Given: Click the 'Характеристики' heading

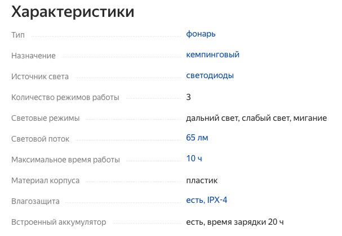Looking at the screenshot, I should pos(73,12).
